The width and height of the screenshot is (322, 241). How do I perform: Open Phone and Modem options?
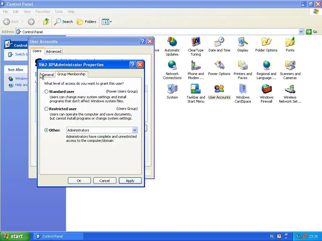(196, 70)
